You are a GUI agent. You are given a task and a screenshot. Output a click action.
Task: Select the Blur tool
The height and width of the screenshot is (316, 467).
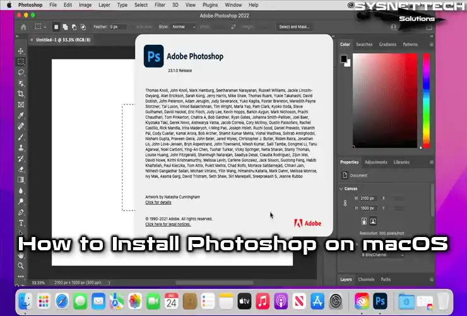click(21, 191)
